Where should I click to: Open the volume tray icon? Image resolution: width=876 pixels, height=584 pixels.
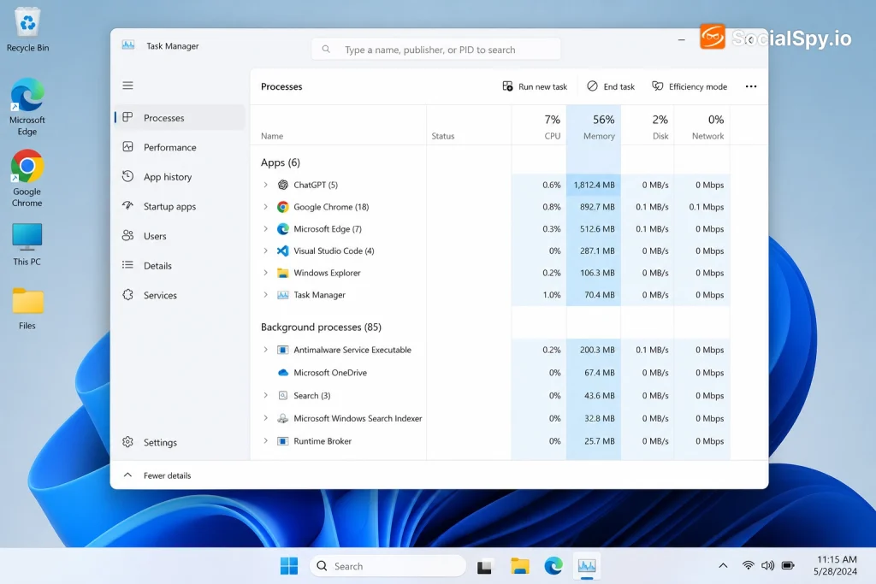pyautogui.click(x=767, y=565)
